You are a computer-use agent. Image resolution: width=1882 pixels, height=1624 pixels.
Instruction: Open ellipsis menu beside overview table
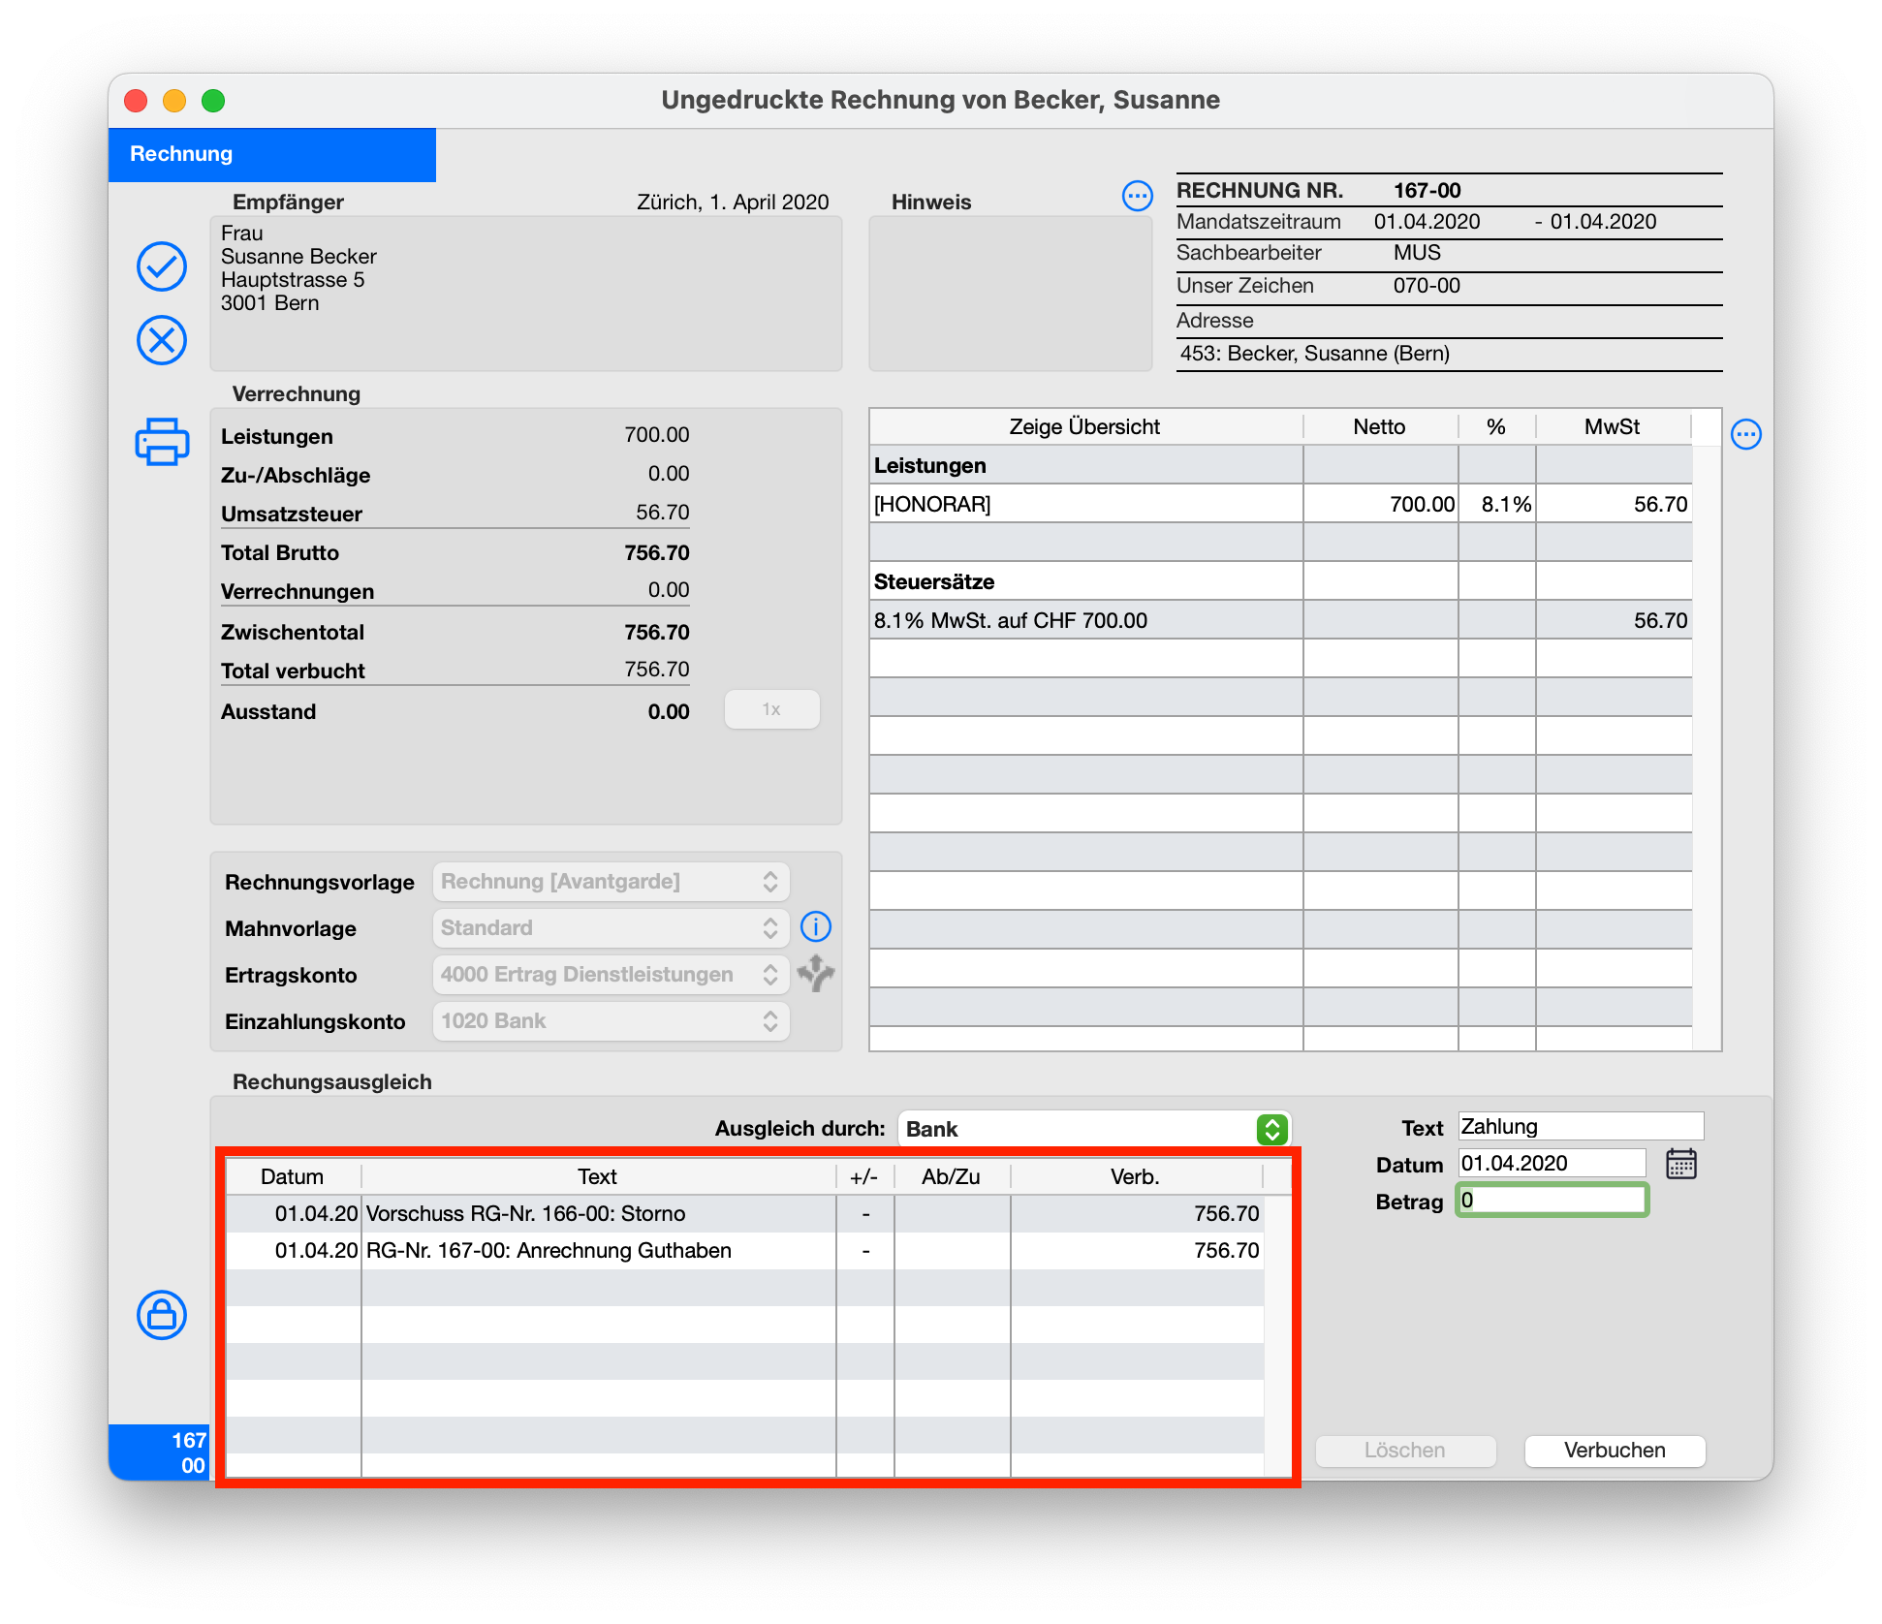pos(1746,434)
